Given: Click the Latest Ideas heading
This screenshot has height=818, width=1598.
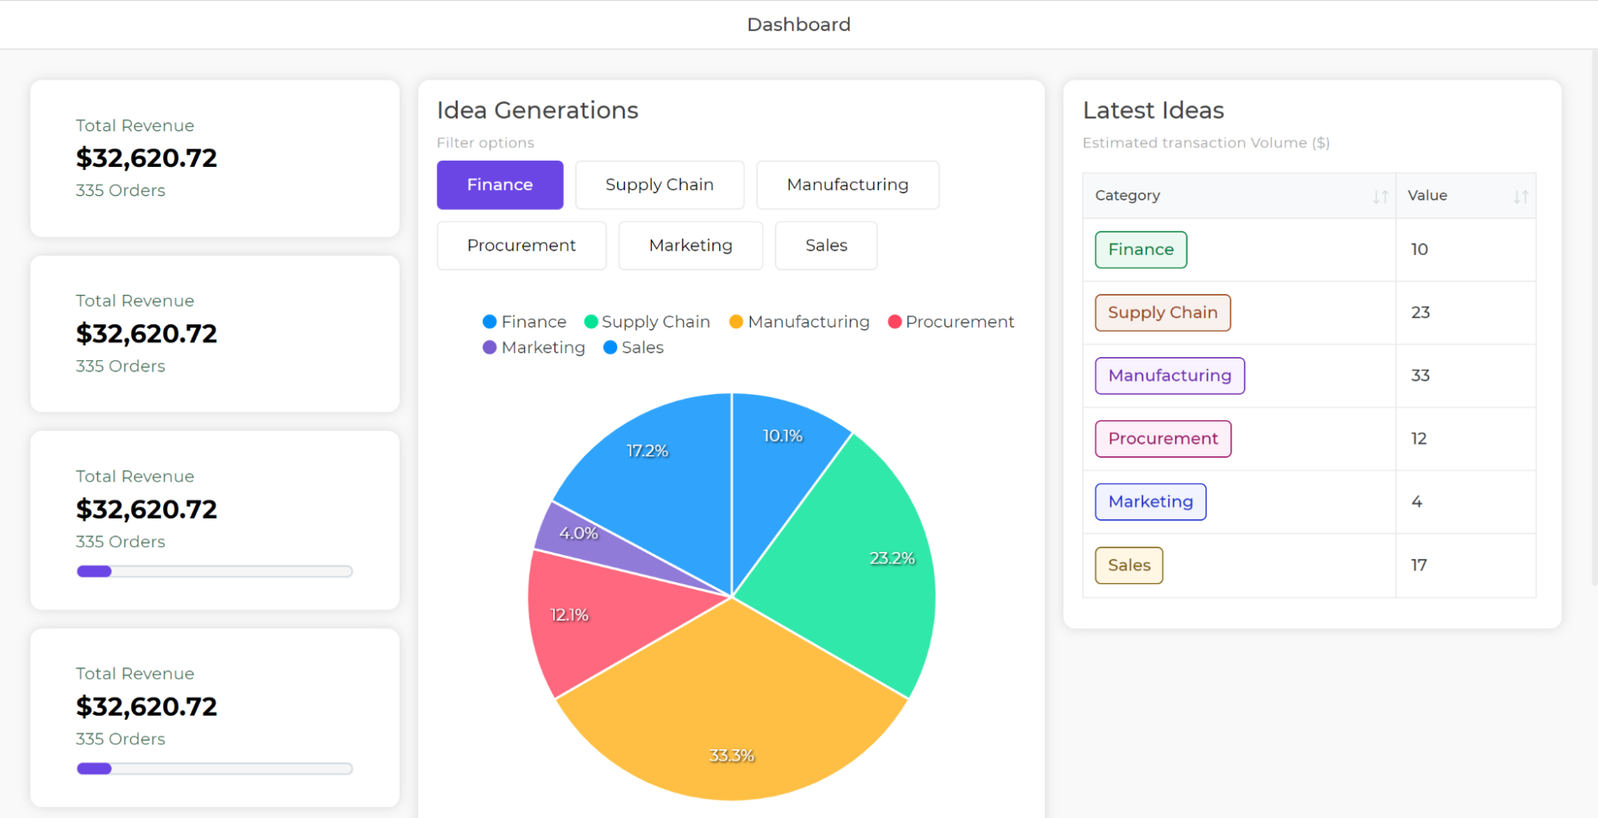Looking at the screenshot, I should (x=1153, y=110).
